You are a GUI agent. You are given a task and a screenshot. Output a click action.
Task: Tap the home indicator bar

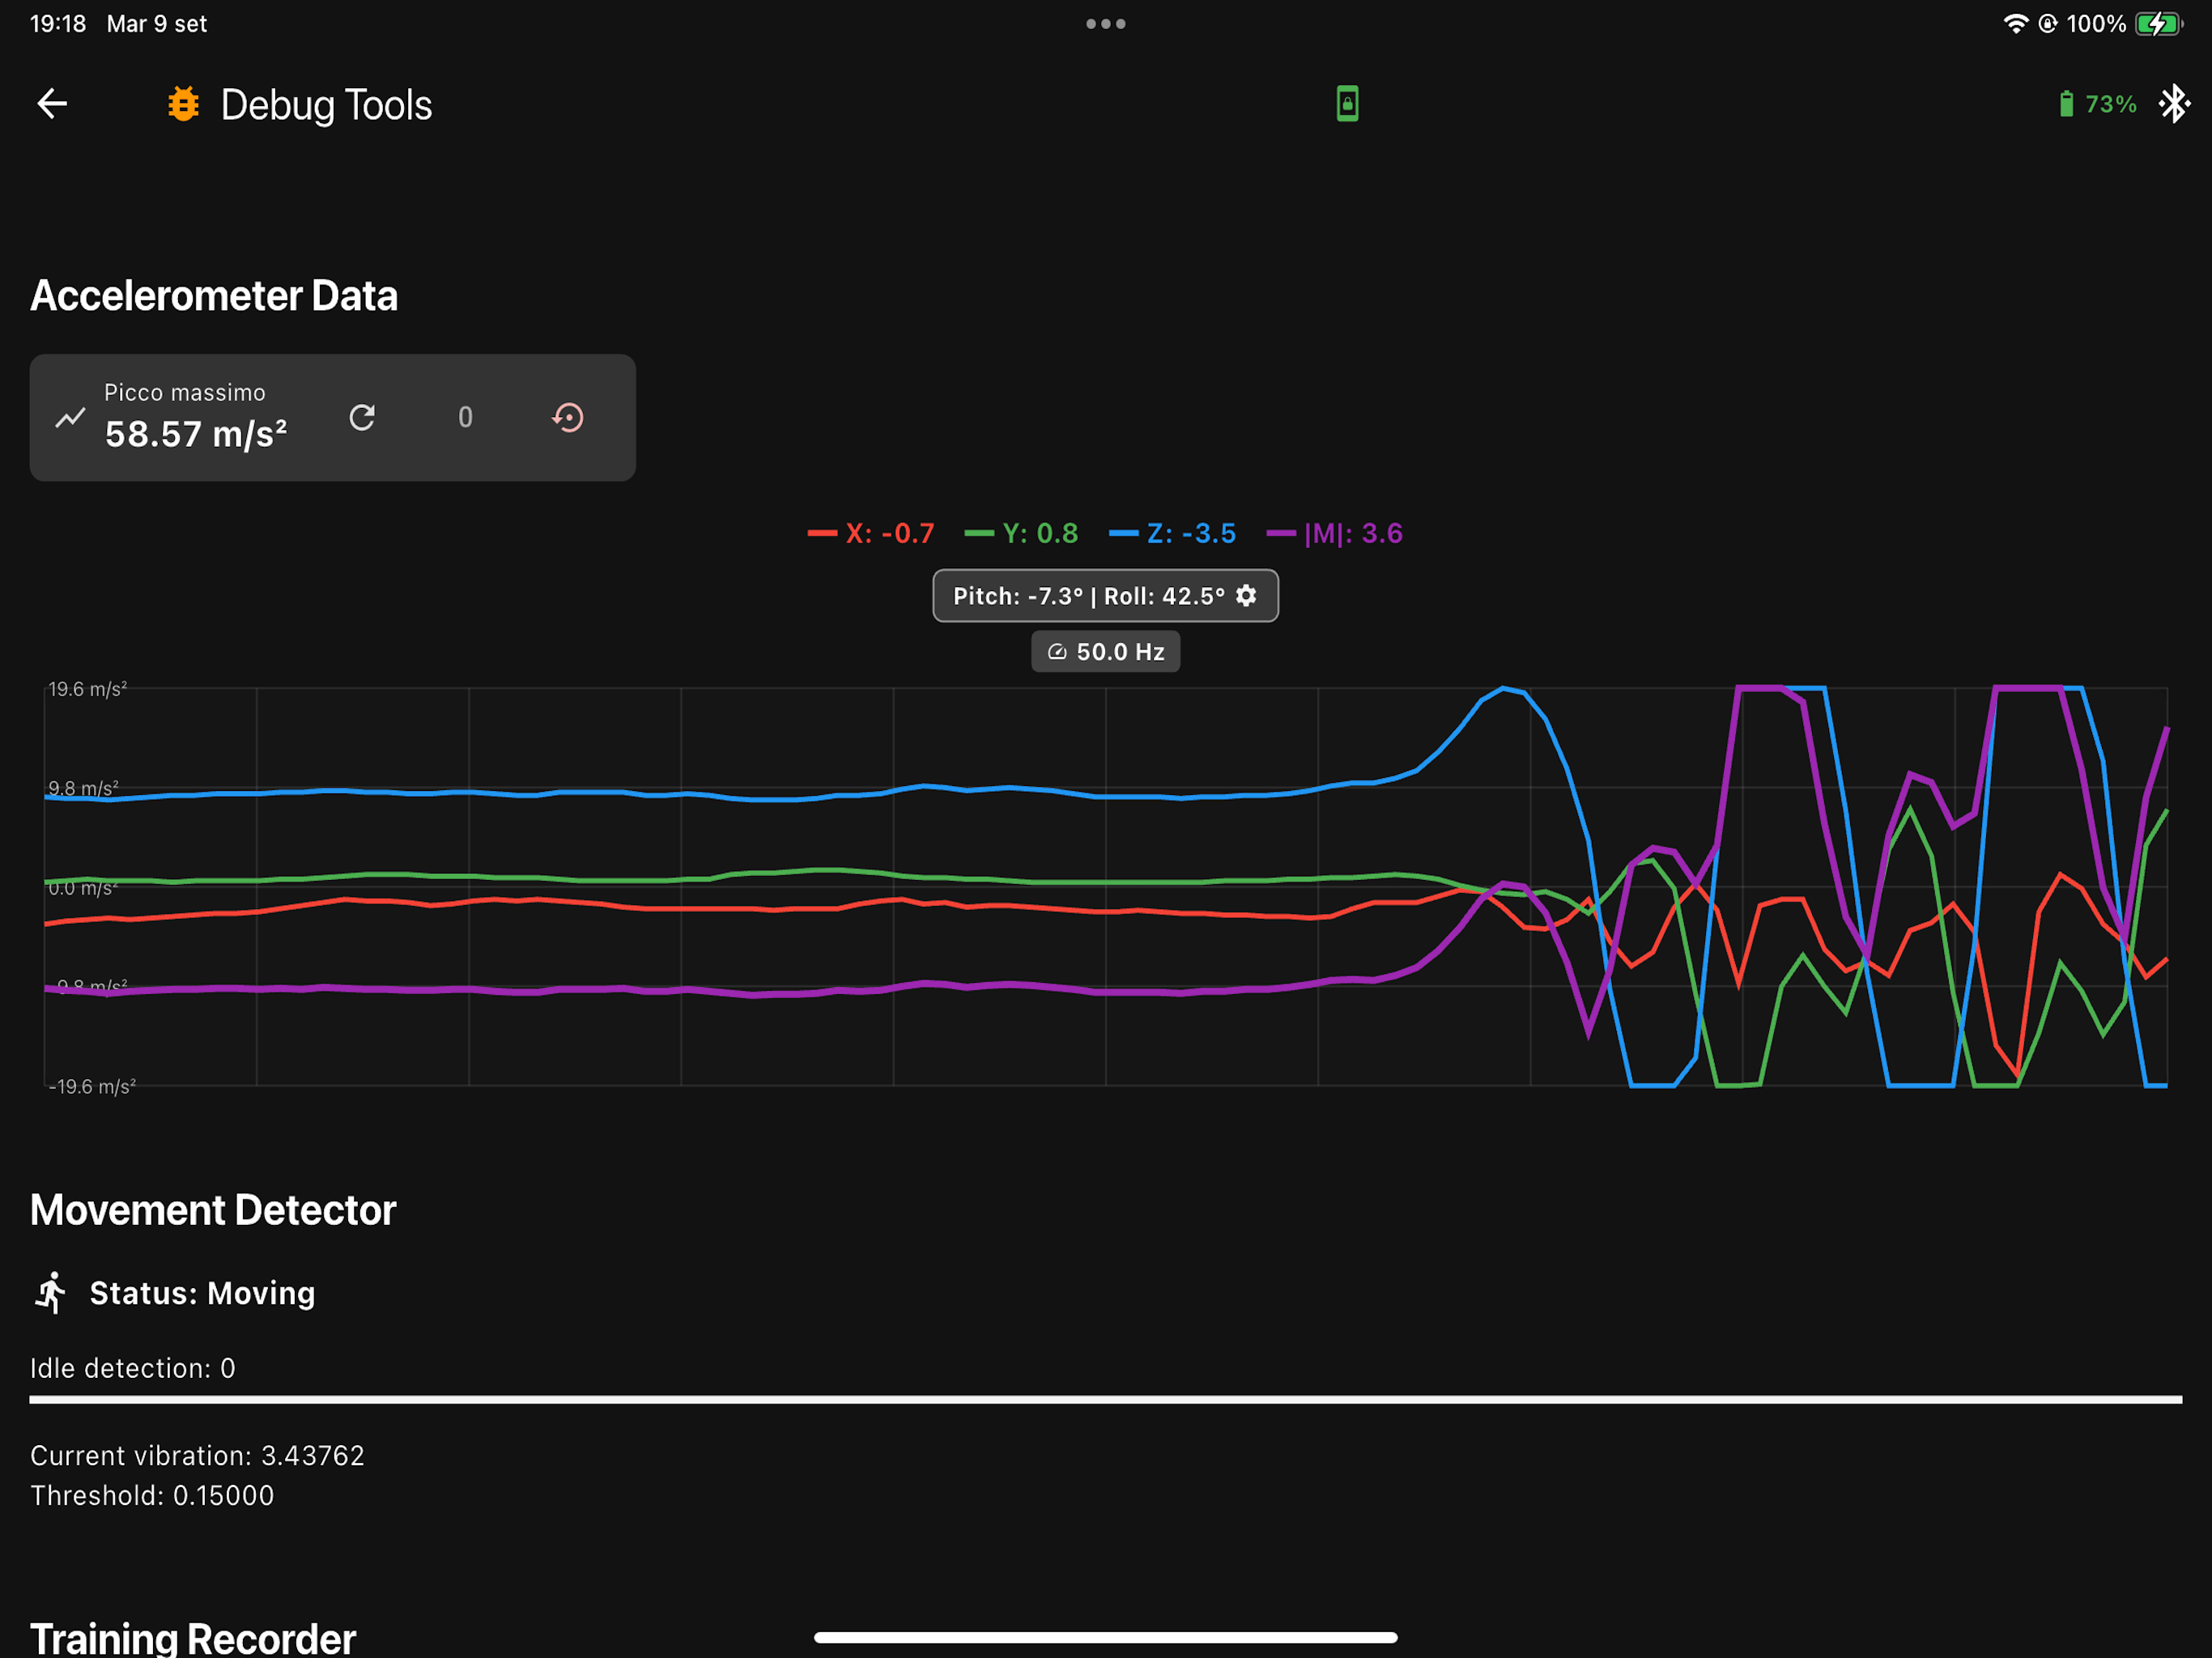click(1105, 1637)
